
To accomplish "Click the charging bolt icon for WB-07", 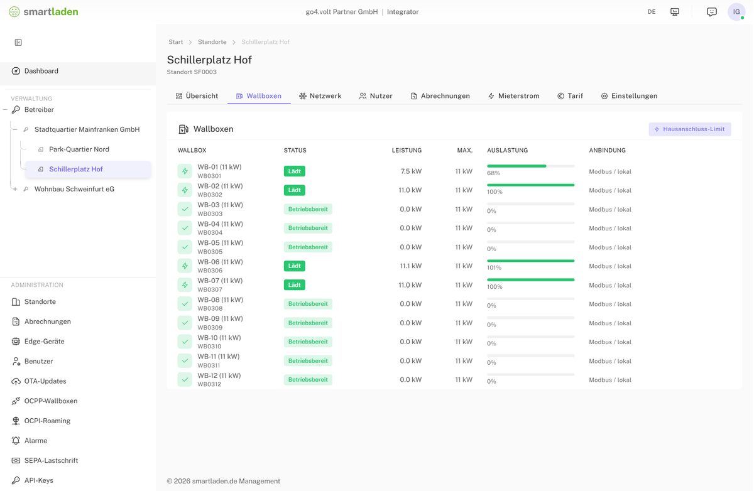I will point(185,285).
